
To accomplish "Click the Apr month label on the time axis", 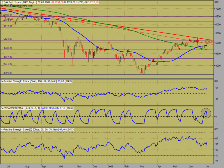I will [159, 167].
